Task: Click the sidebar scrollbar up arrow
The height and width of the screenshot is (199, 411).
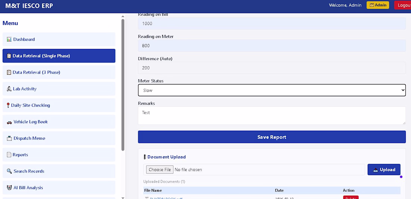Action: coord(123,16)
